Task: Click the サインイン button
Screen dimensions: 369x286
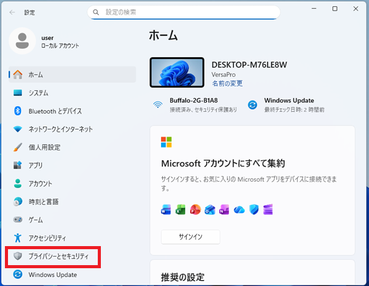Action: click(x=191, y=237)
